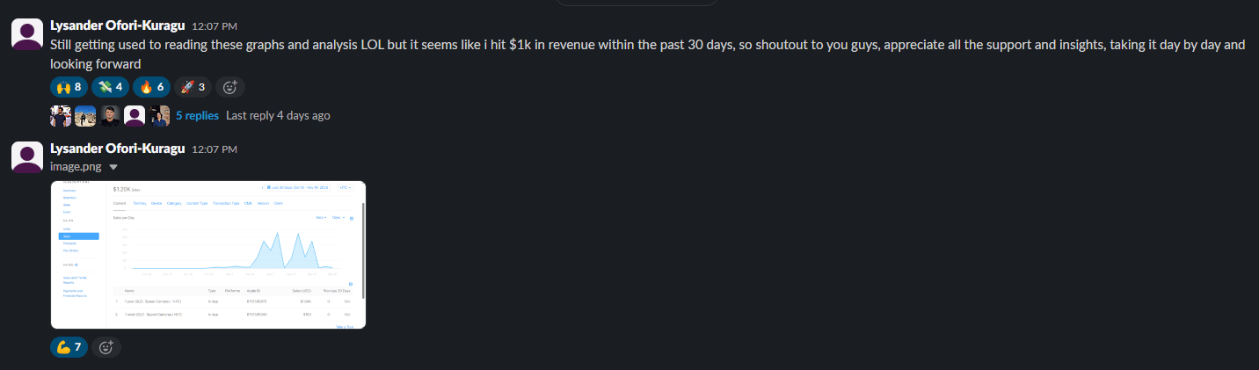Click the 12:07 PM timestamp on image message
The width and height of the screenshot is (1259, 370).
click(x=214, y=149)
